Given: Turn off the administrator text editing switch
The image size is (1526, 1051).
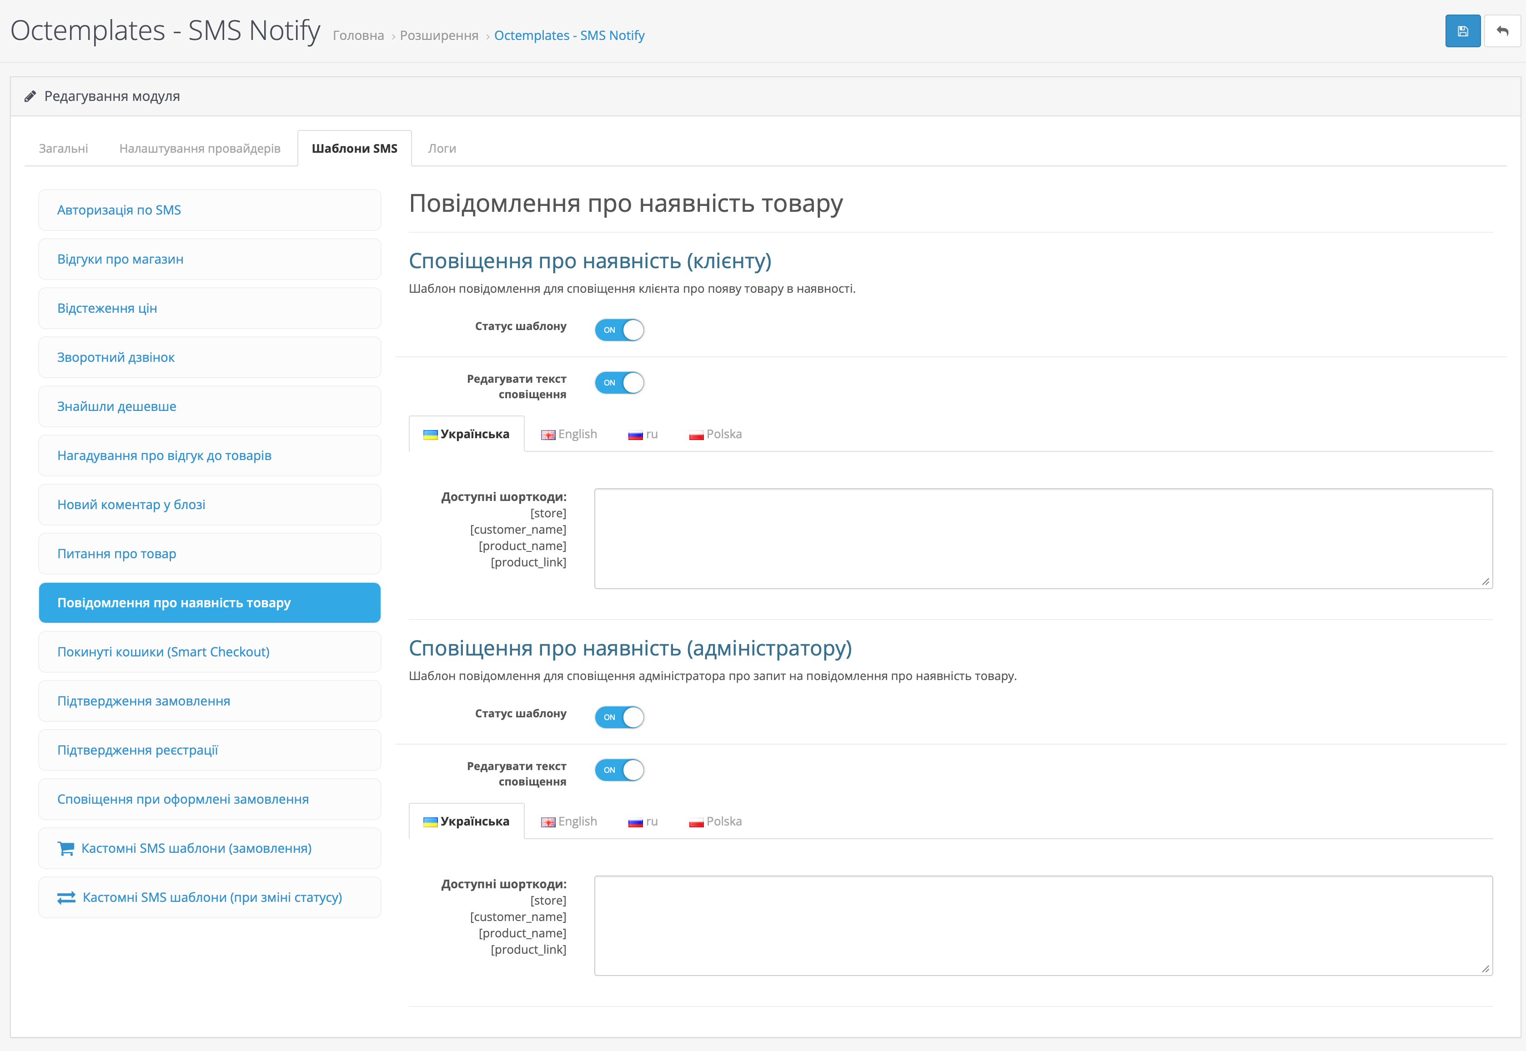Looking at the screenshot, I should pyautogui.click(x=619, y=770).
